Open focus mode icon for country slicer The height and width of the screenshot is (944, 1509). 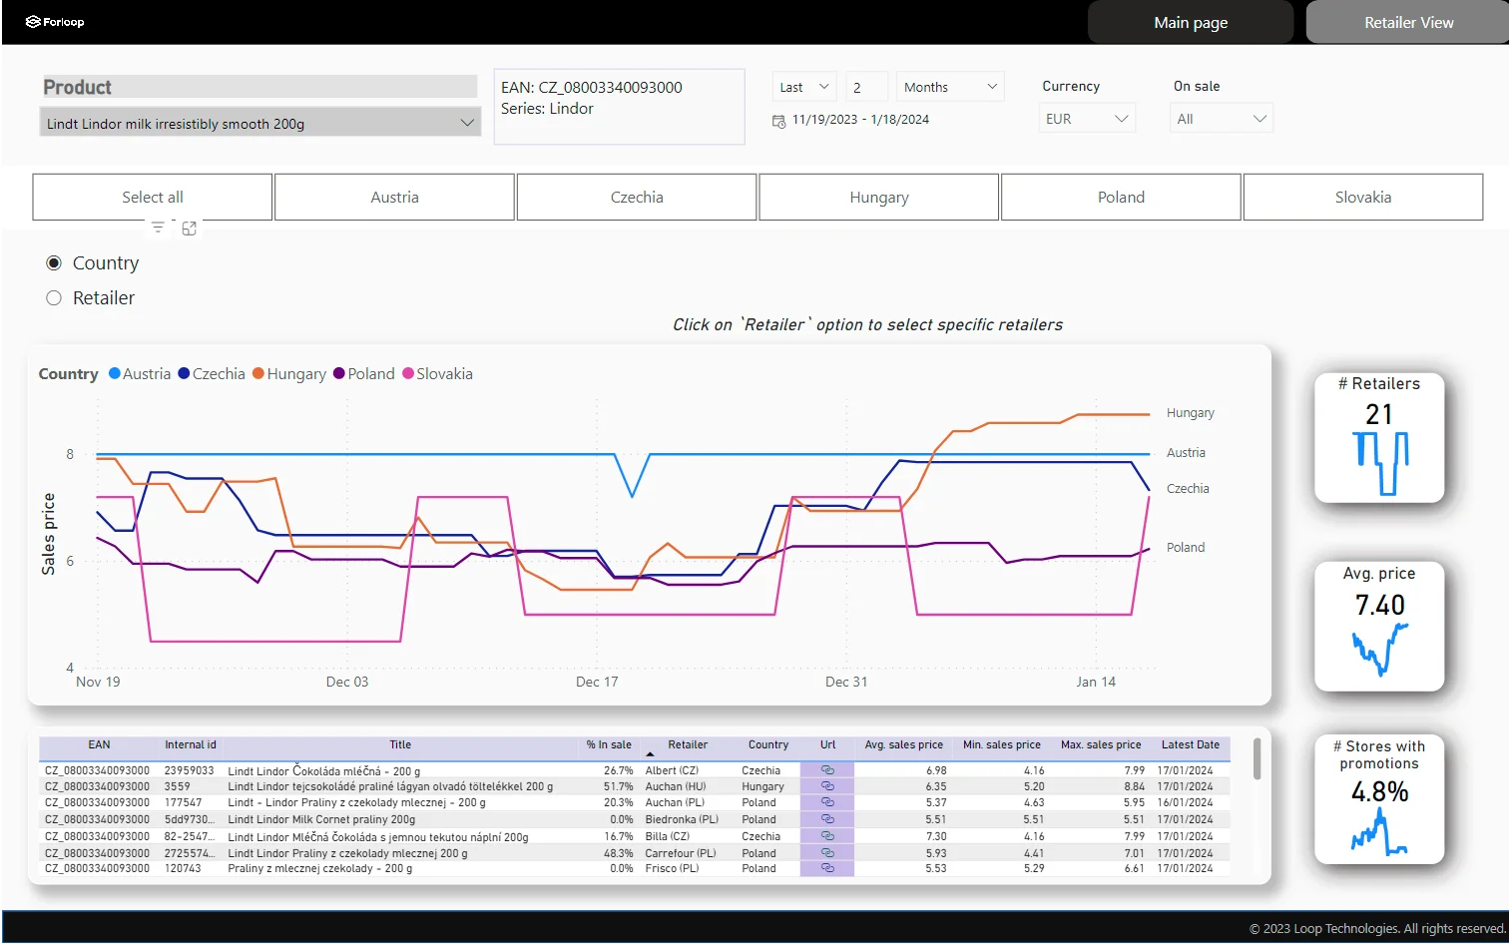click(189, 229)
